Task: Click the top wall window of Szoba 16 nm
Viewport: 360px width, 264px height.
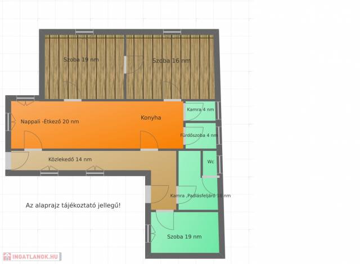Action: pos(172,32)
